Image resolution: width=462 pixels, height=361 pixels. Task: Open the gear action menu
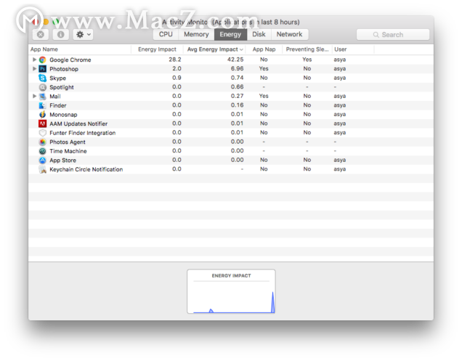click(84, 34)
